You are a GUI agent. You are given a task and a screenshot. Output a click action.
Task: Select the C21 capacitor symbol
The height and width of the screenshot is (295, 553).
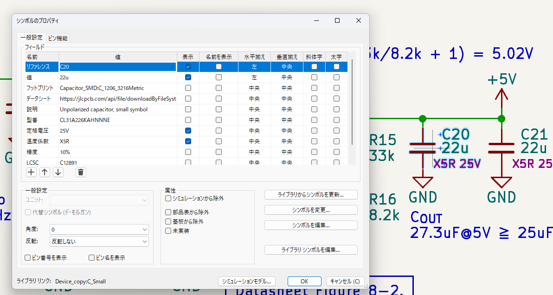coord(501,148)
